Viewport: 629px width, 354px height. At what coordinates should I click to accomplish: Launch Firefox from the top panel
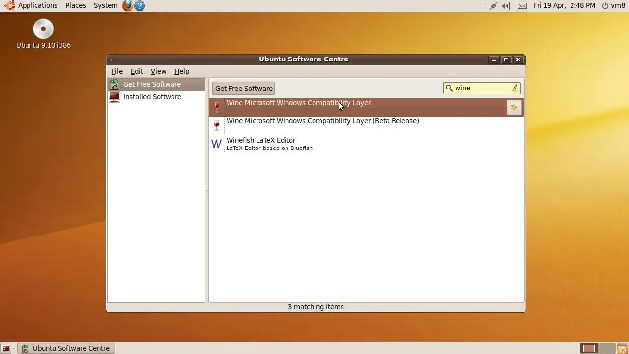coord(127,5)
